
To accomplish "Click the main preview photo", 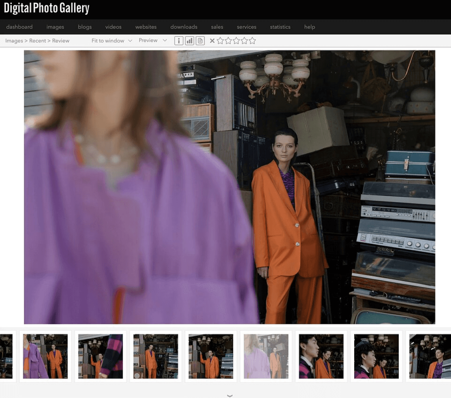I will point(230,187).
